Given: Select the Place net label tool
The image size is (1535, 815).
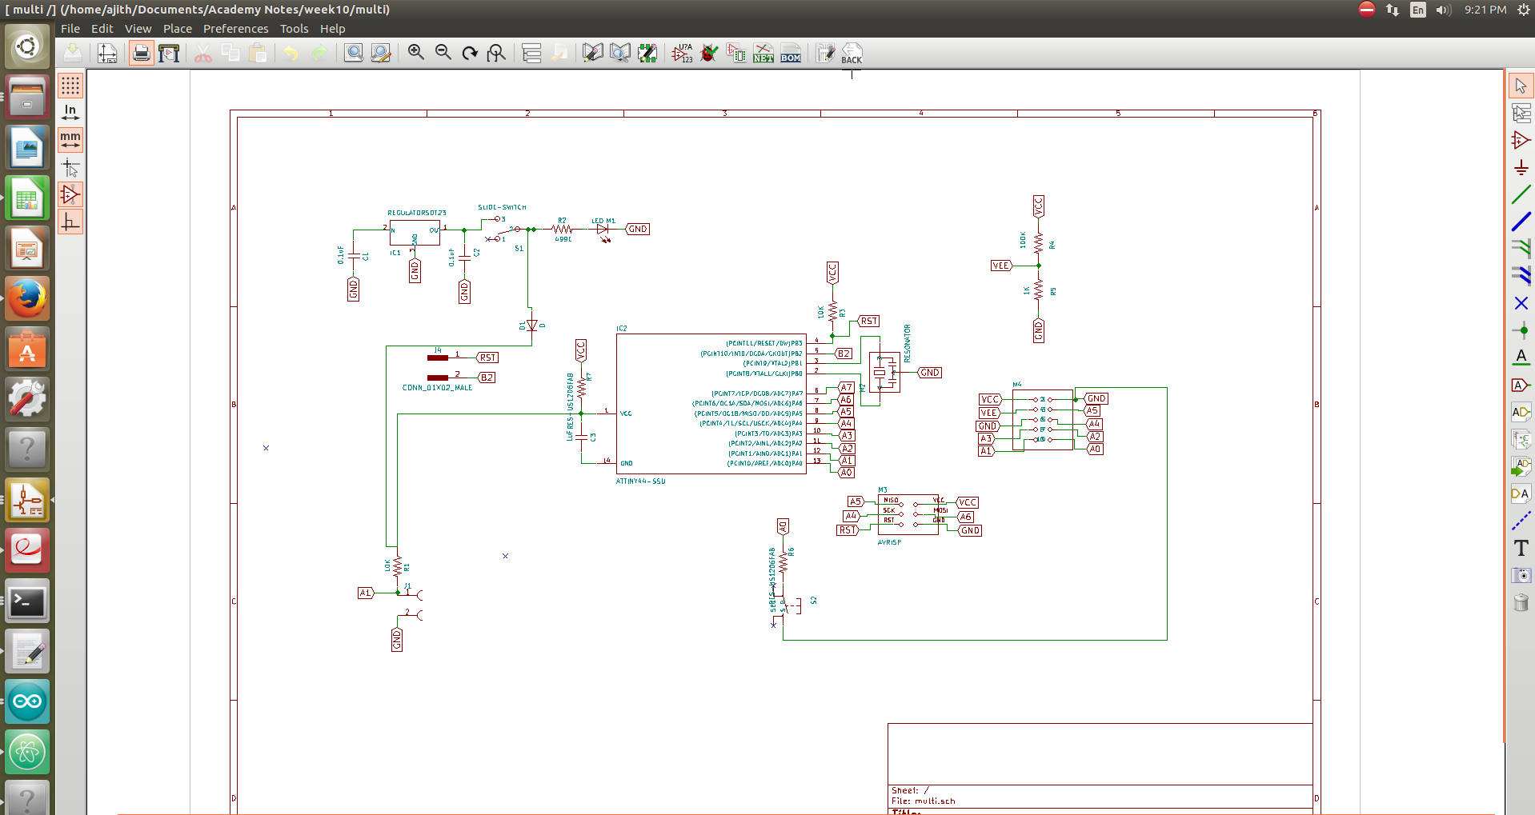Looking at the screenshot, I should 1521,358.
